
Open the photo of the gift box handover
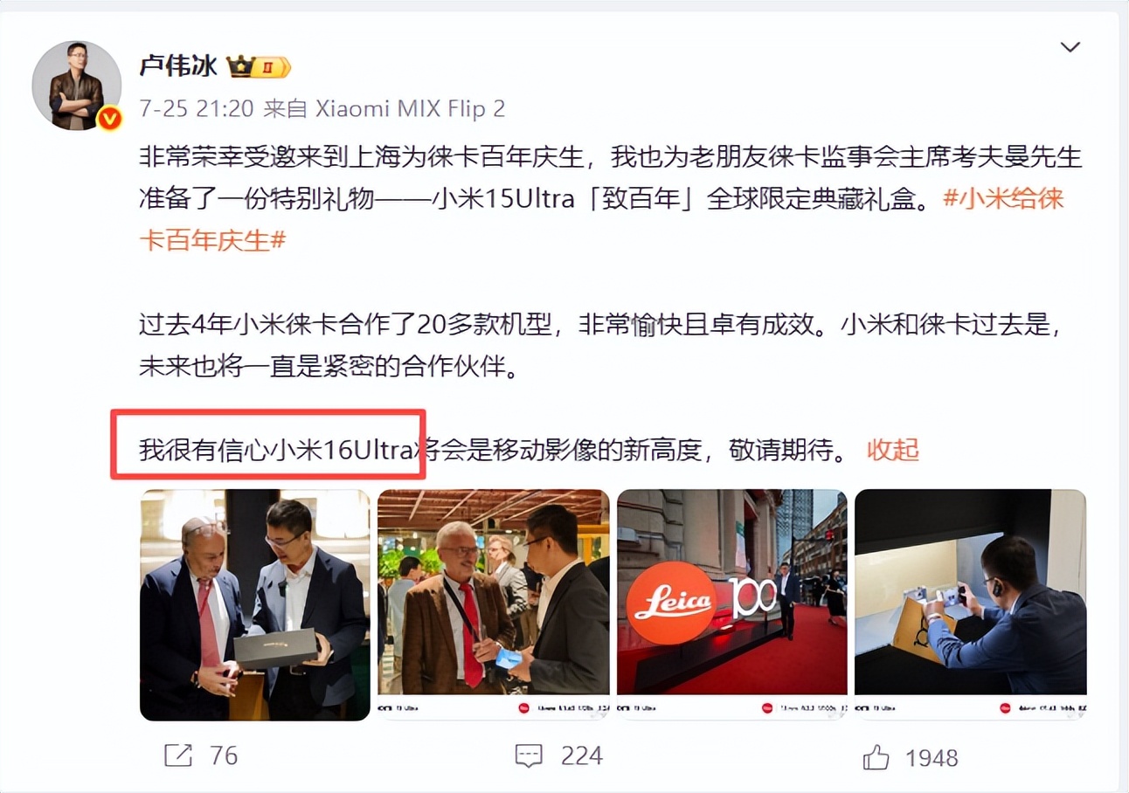click(254, 604)
